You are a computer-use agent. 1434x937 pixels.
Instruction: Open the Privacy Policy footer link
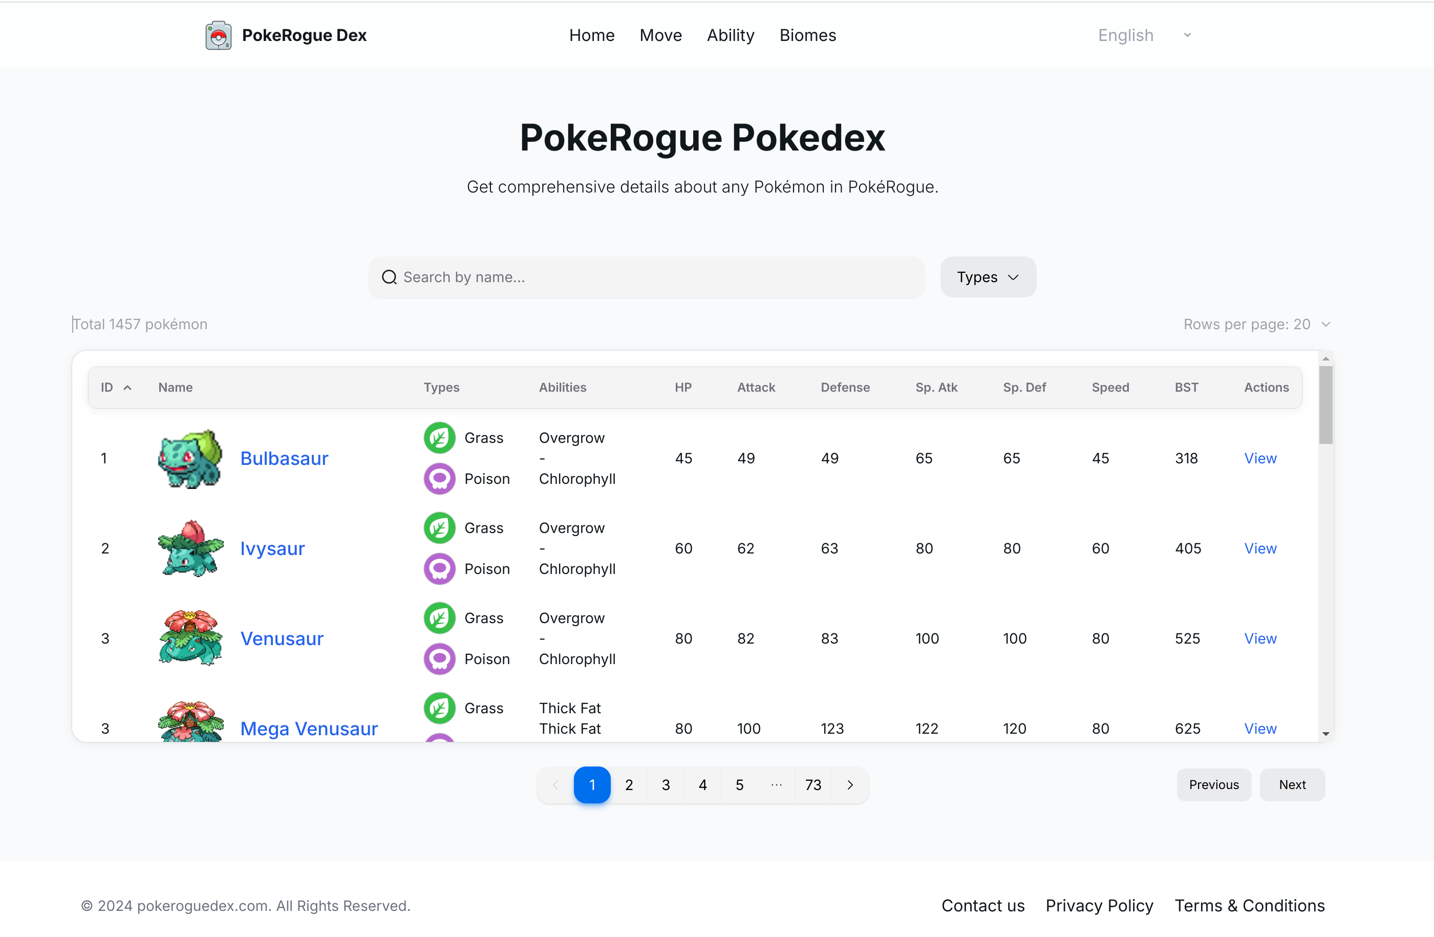coord(1099,906)
